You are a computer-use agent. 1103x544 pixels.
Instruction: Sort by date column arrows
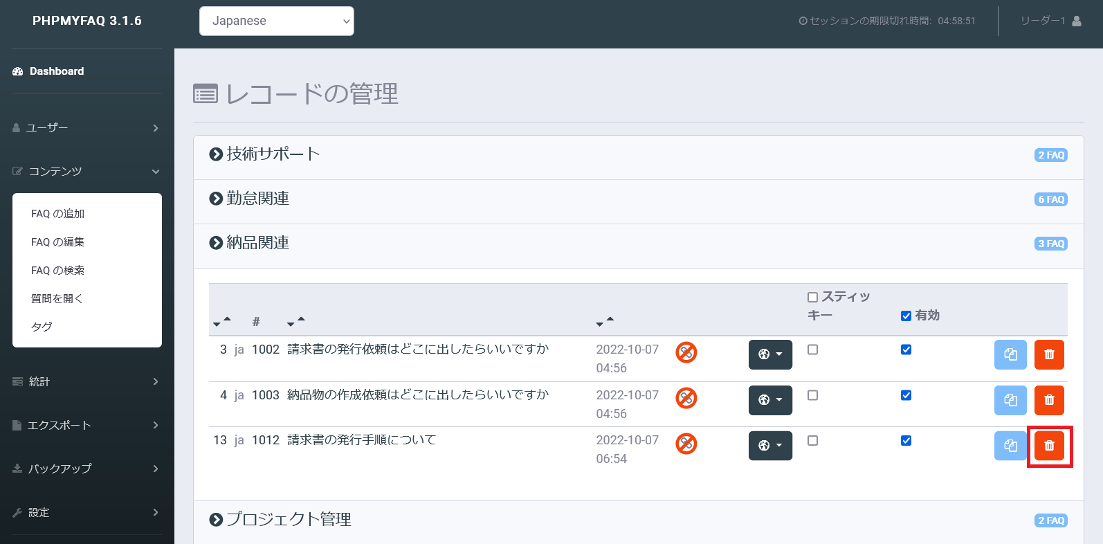(605, 321)
